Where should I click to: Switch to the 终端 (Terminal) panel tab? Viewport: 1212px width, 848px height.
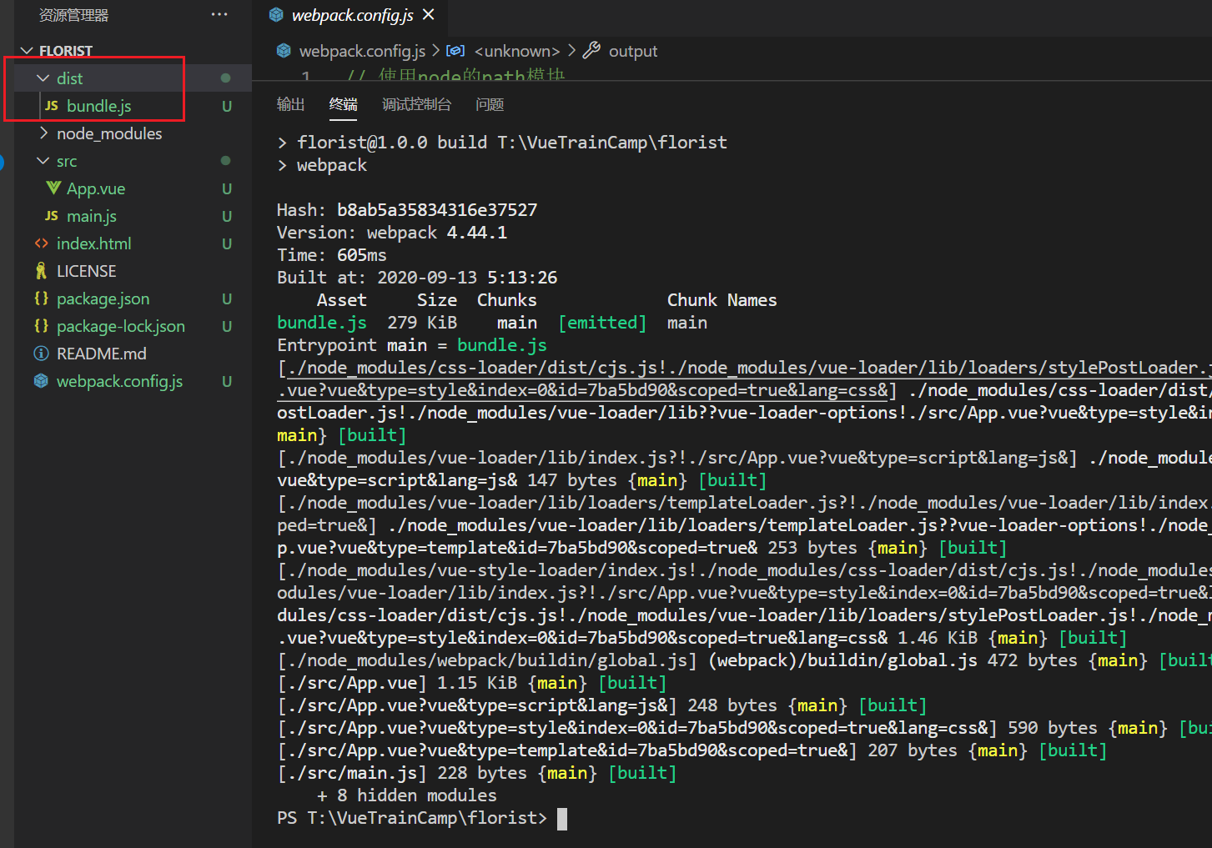coord(344,104)
